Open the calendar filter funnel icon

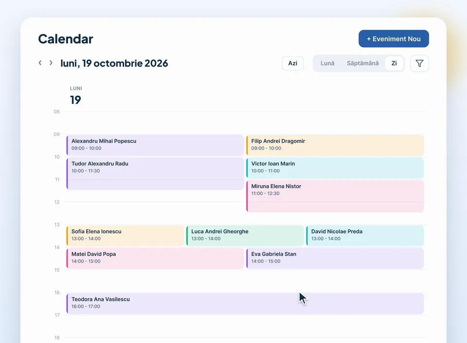click(x=419, y=63)
